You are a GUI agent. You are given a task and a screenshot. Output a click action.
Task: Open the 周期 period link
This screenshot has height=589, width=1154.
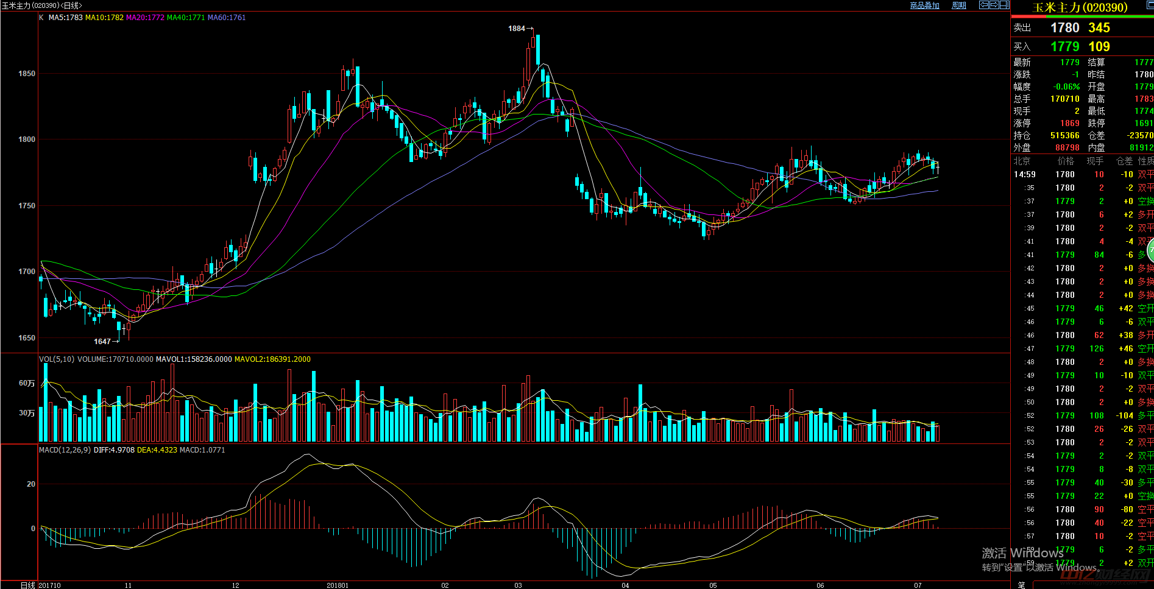click(x=959, y=5)
